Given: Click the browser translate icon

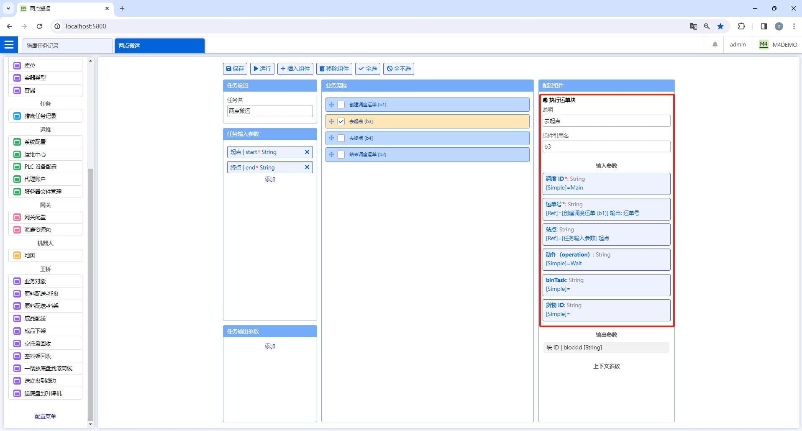Looking at the screenshot, I should click(x=693, y=26).
